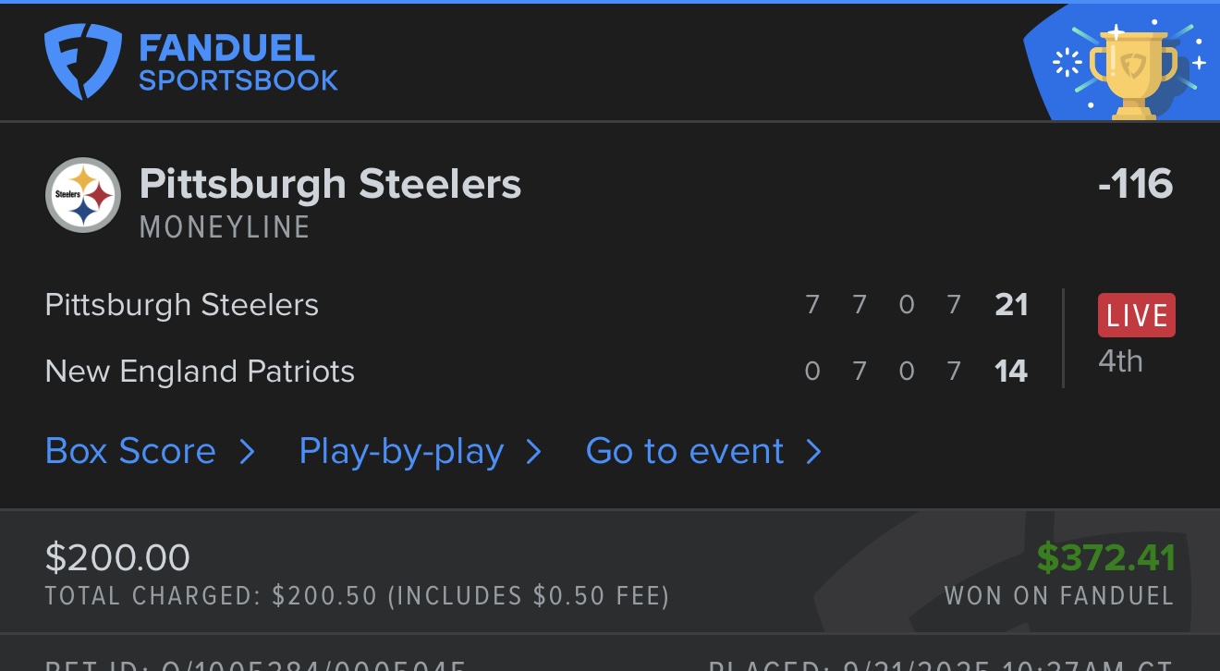
Task: Click the -116 odds value
Action: [x=1135, y=184]
